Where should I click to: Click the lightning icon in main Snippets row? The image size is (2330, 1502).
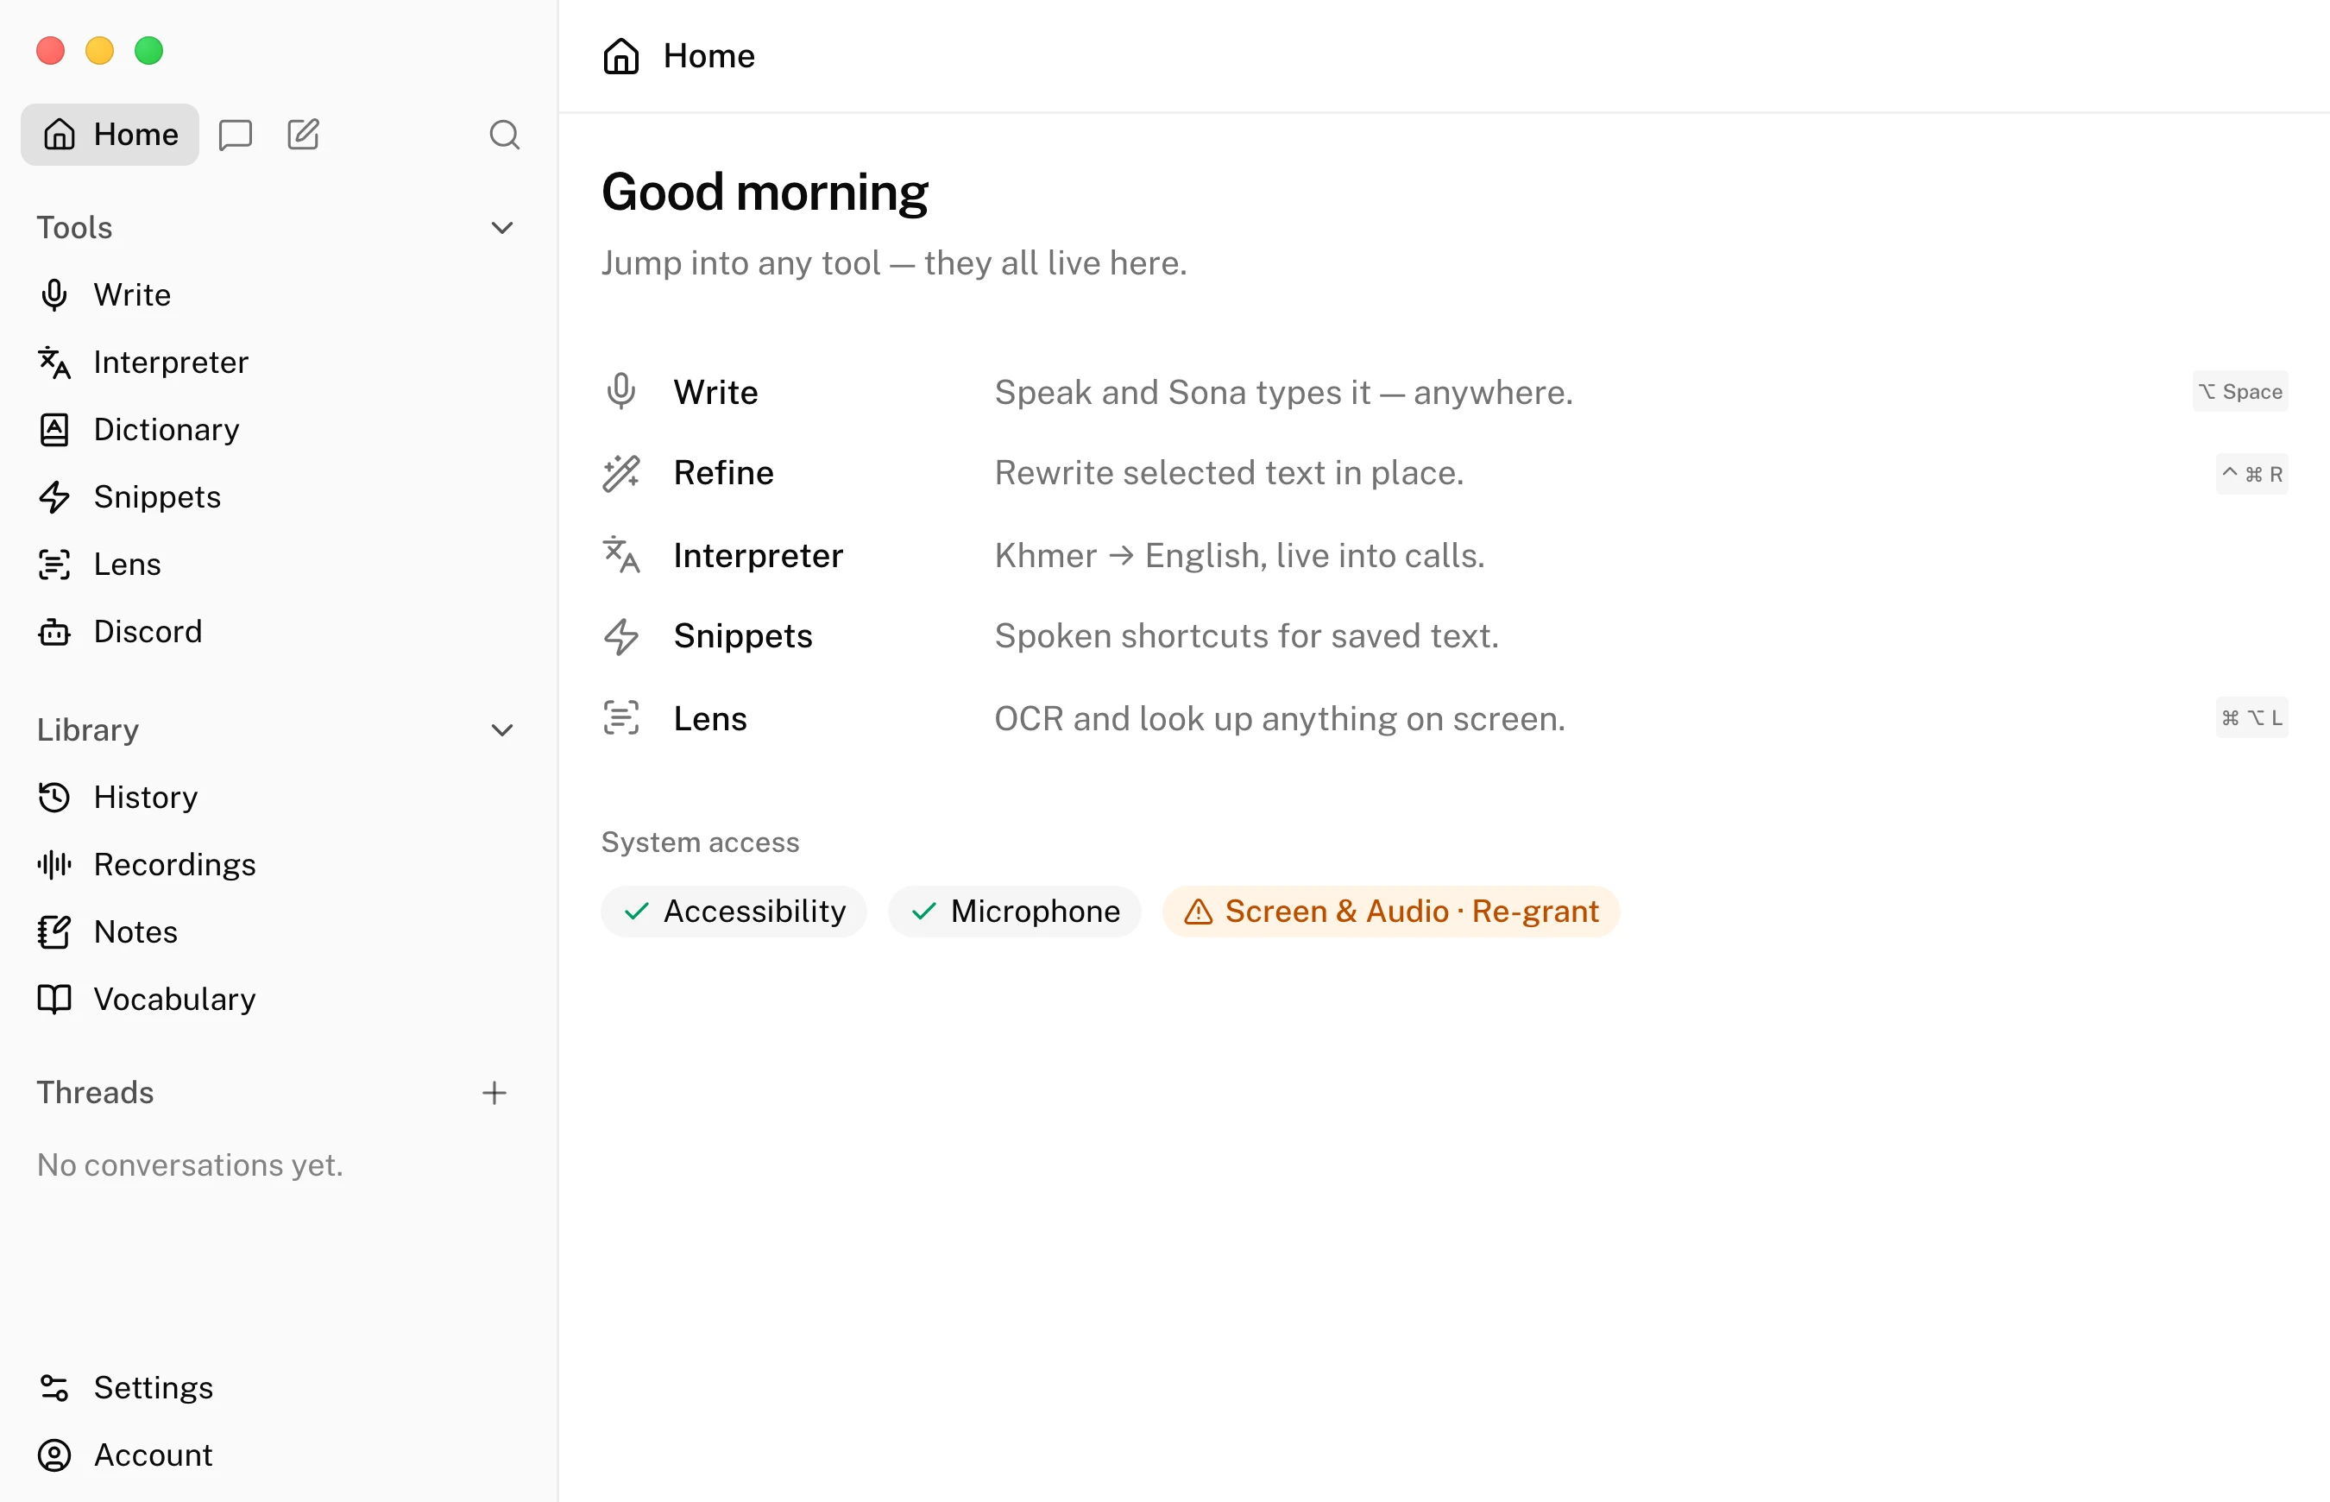pyautogui.click(x=621, y=636)
